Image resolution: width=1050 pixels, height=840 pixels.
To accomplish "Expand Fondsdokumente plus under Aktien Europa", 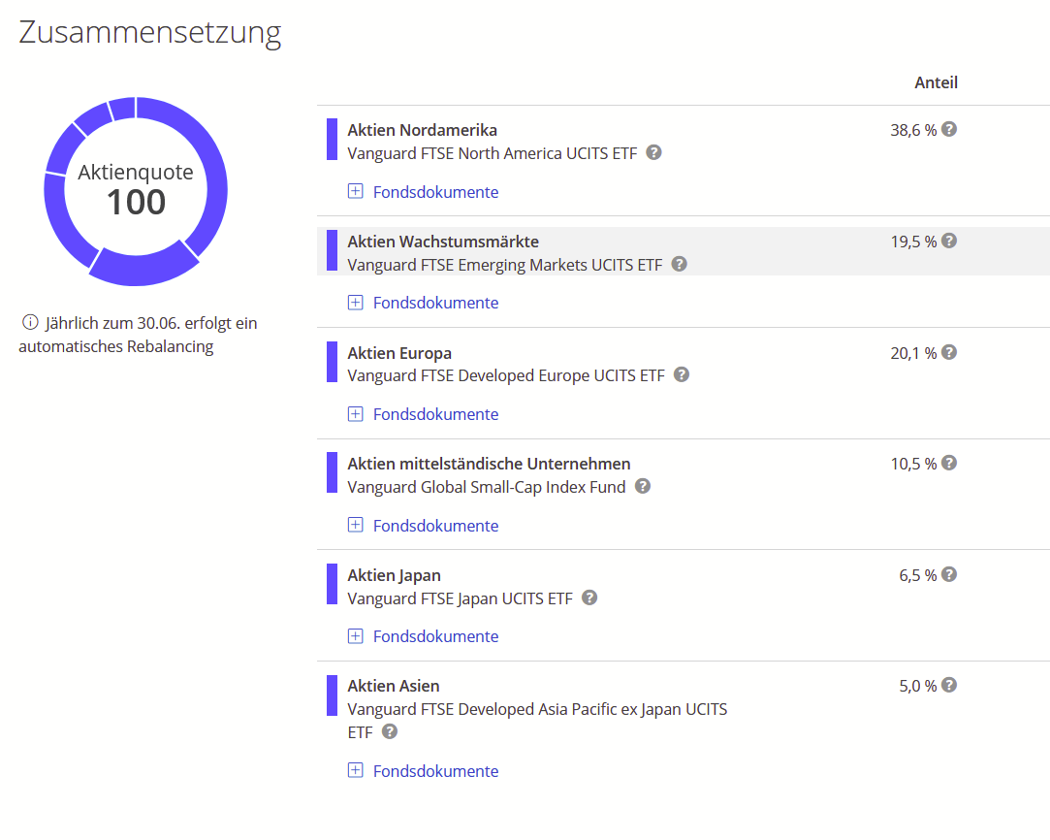I will pos(356,414).
